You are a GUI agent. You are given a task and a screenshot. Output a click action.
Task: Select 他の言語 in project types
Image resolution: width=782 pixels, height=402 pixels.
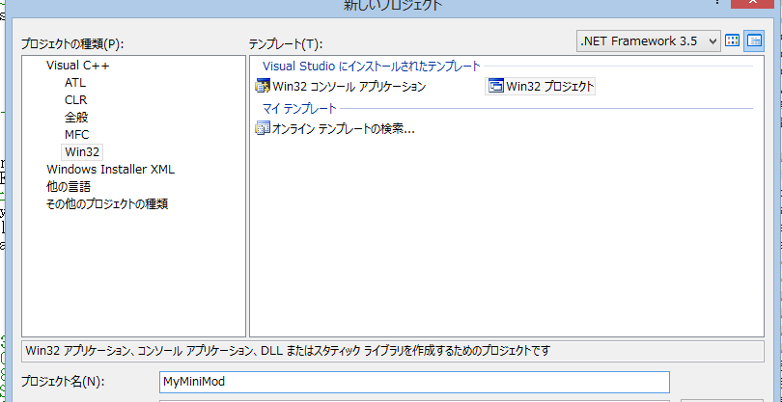pos(70,187)
